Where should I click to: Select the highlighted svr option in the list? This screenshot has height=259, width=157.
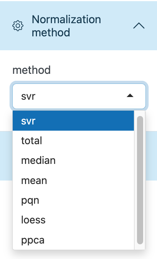tap(73, 121)
